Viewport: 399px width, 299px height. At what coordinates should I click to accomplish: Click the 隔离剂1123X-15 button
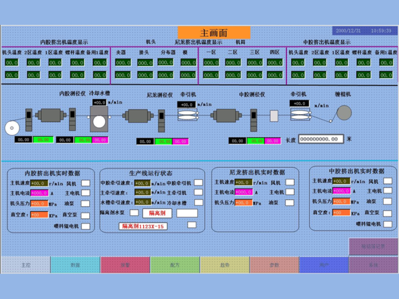pos(143,226)
